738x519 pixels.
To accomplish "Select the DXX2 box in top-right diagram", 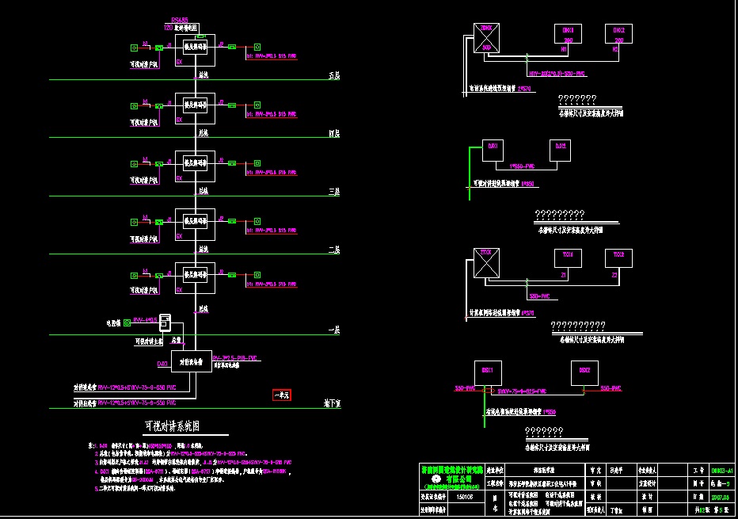I will point(618,34).
